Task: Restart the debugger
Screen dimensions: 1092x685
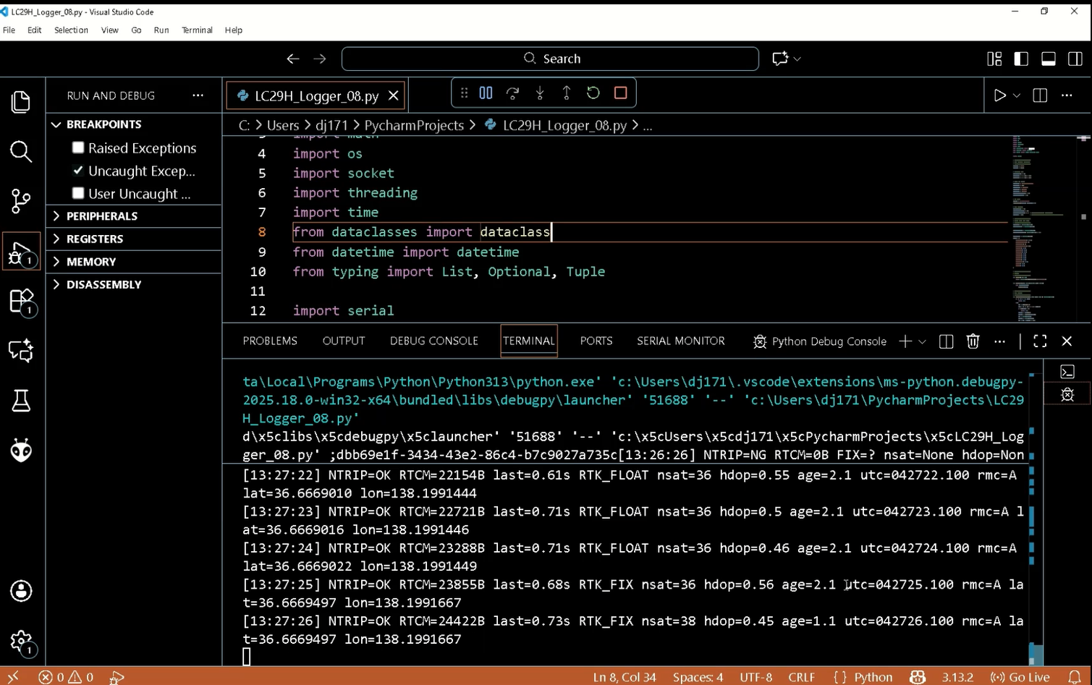Action: pos(593,93)
